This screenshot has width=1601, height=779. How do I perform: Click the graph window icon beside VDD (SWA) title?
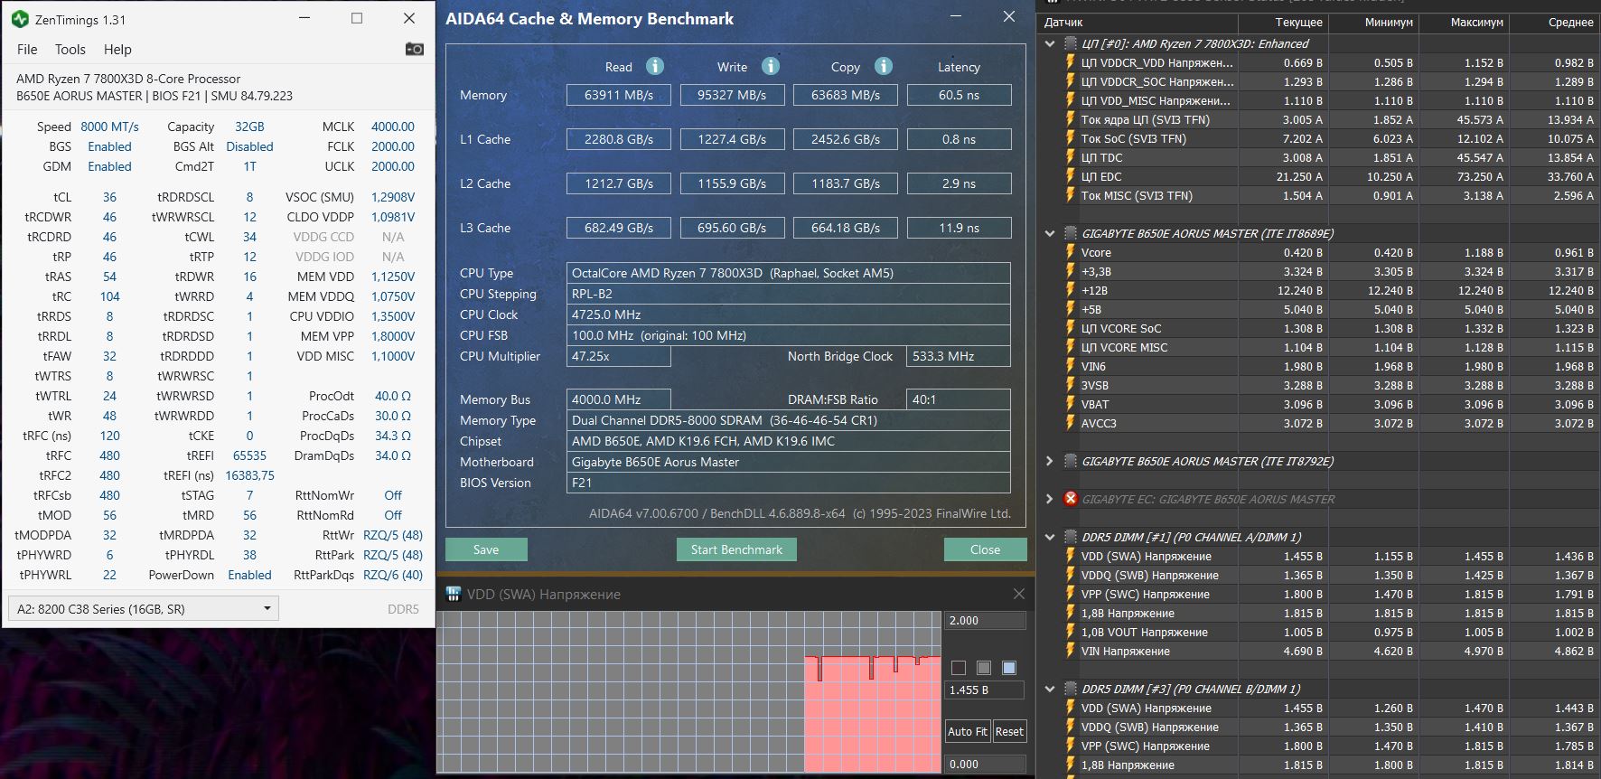tap(453, 594)
